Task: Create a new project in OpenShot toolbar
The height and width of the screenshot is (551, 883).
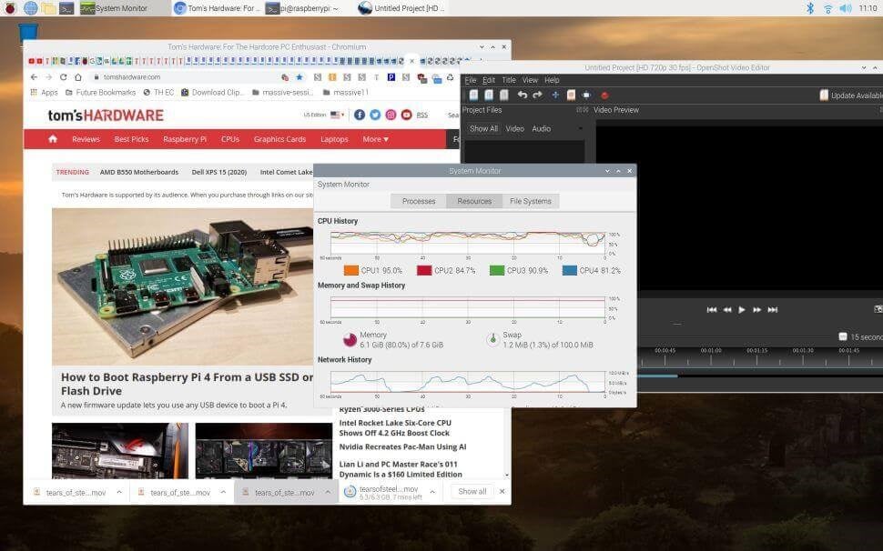Action: click(473, 95)
